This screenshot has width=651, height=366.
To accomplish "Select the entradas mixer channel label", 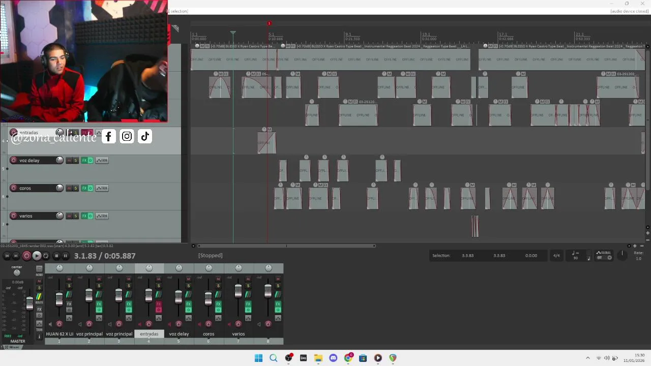I will (149, 334).
